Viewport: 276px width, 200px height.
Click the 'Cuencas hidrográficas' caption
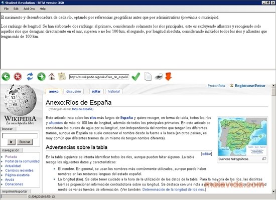pyautogui.click(x=233, y=159)
